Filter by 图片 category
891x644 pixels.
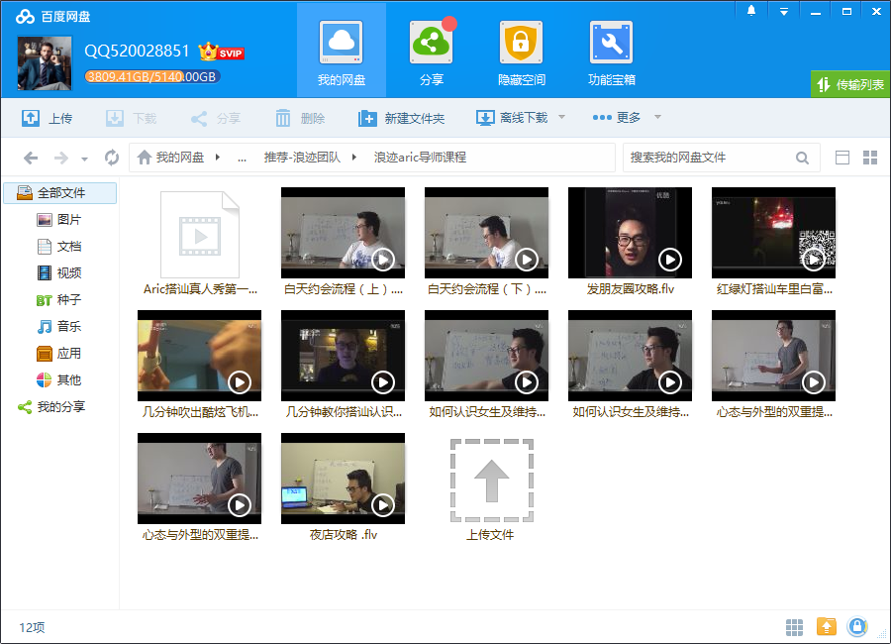[59, 220]
